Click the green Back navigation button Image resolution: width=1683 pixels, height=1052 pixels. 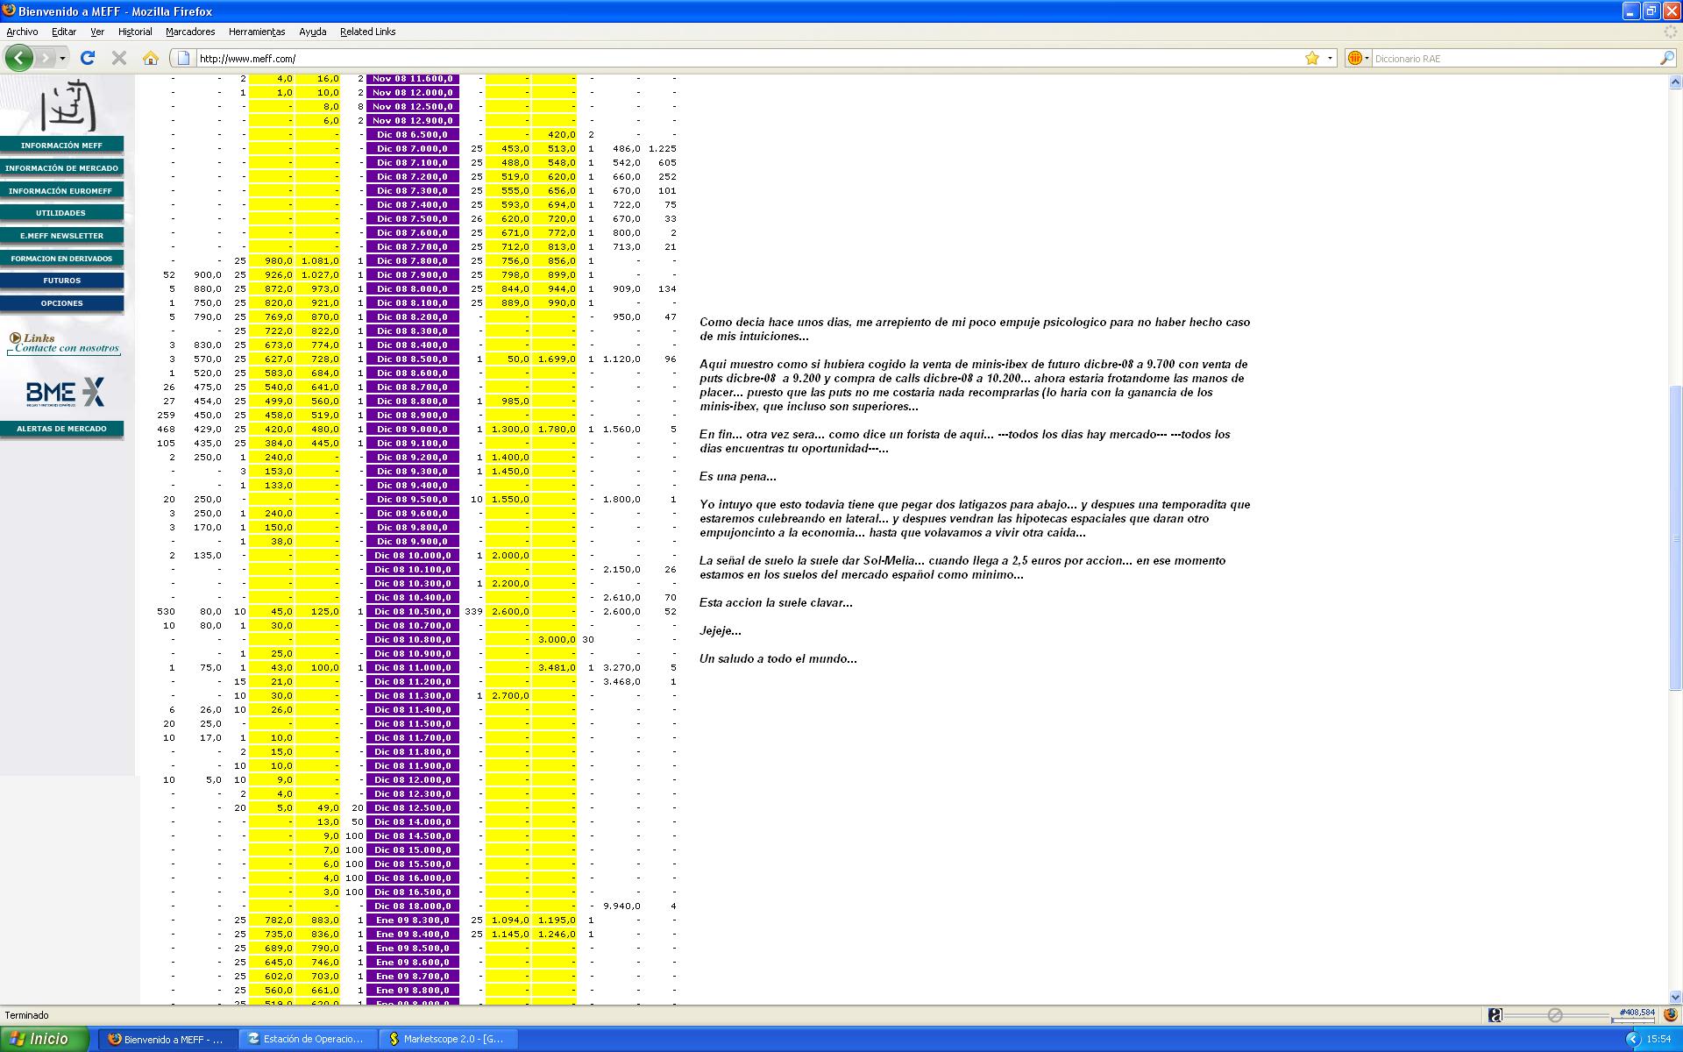[x=18, y=58]
